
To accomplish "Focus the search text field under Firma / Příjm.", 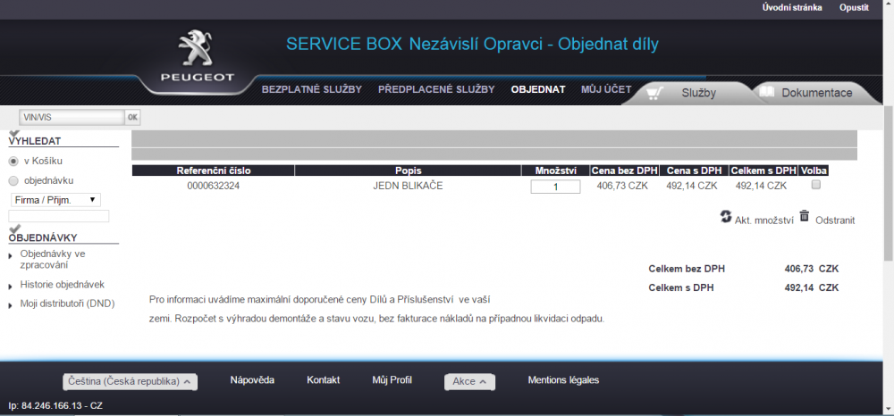I will (x=59, y=216).
